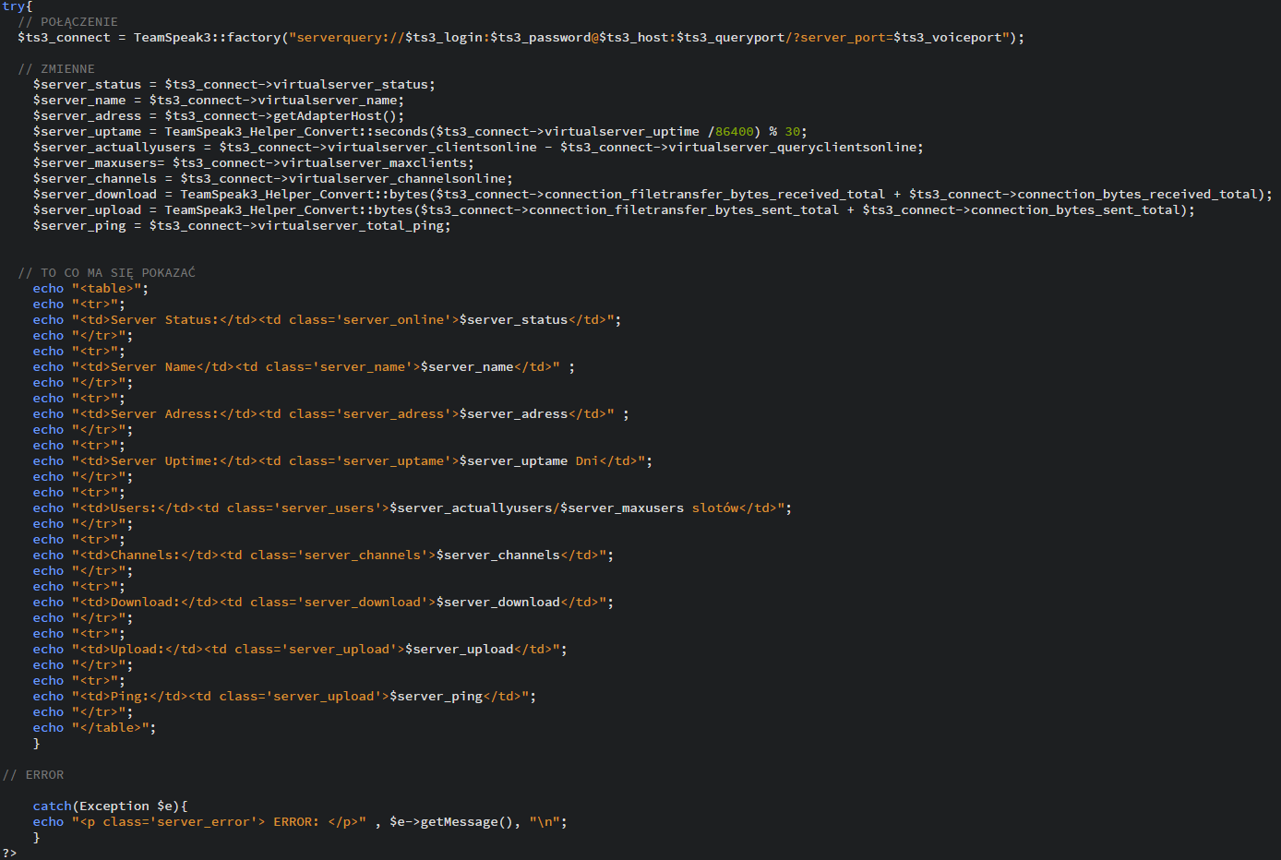Click the 'Ping:' echo string

130,697
